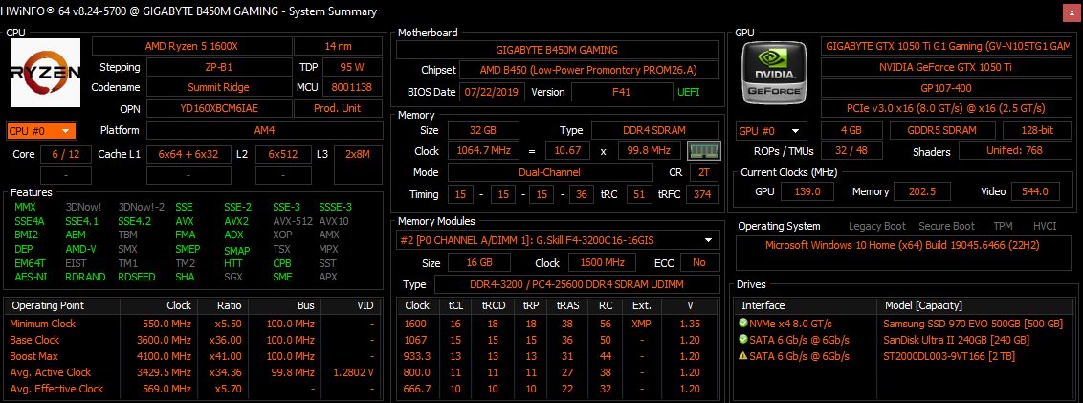The height and width of the screenshot is (403, 1083).
Task: Click the DDR4 SDRAM memory type field
Action: tap(655, 130)
